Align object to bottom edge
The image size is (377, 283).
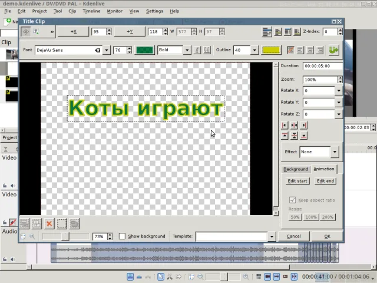[304, 136]
